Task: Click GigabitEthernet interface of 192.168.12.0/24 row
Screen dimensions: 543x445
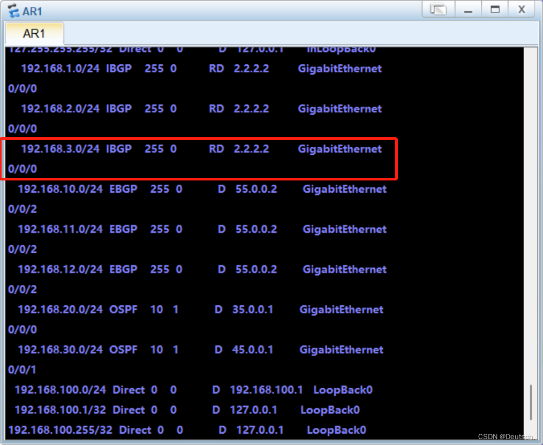Action: 344,269
